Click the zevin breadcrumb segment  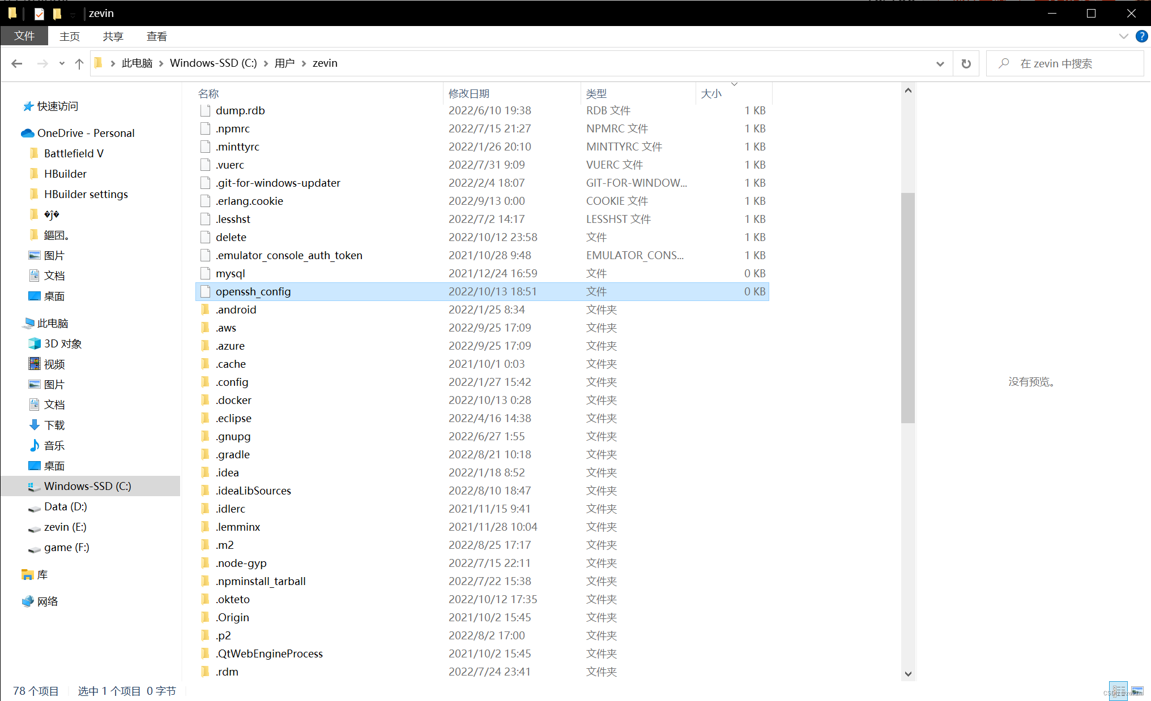[x=325, y=63]
